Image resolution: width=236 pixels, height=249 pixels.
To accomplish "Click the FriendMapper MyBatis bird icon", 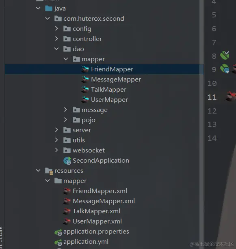I will [85, 69].
